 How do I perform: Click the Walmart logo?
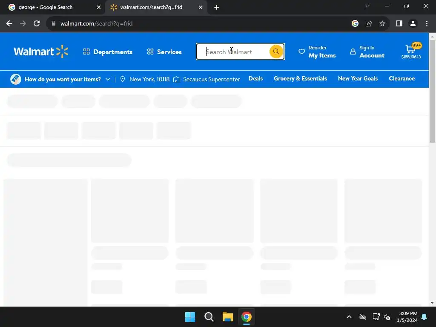click(41, 52)
